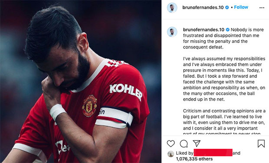Click the Manchester United post photo
The image size is (269, 163).
click(81, 81)
